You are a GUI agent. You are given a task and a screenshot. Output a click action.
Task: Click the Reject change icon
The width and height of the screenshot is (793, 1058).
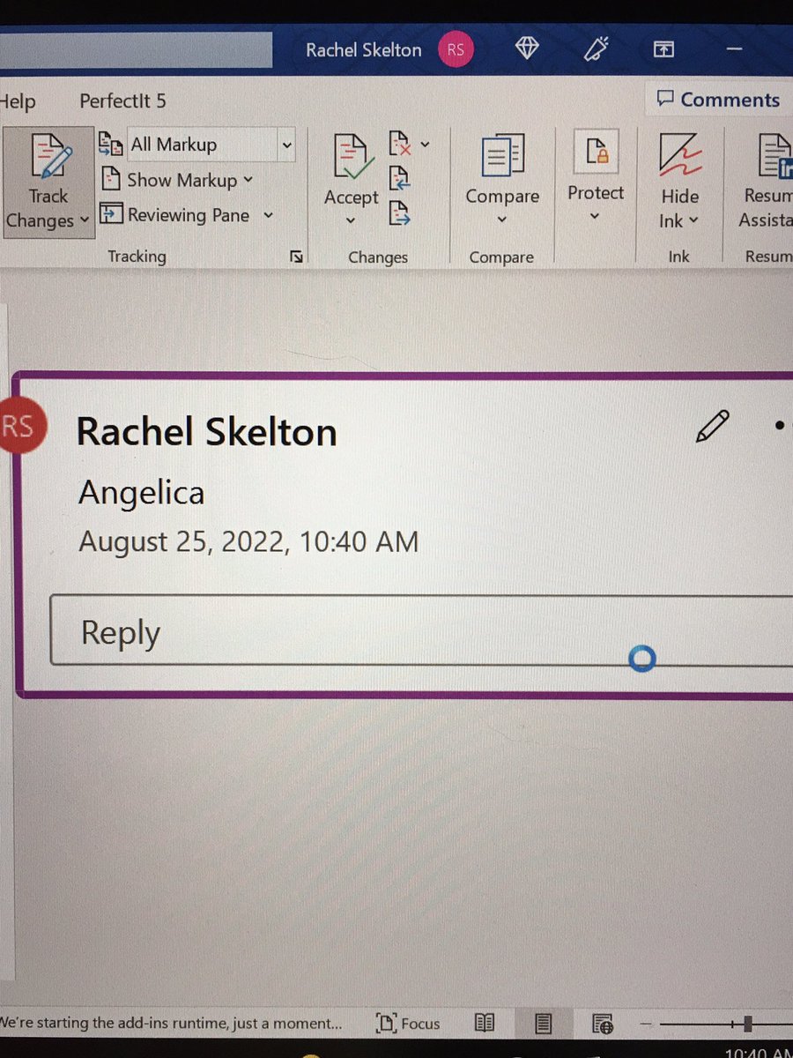click(x=400, y=144)
